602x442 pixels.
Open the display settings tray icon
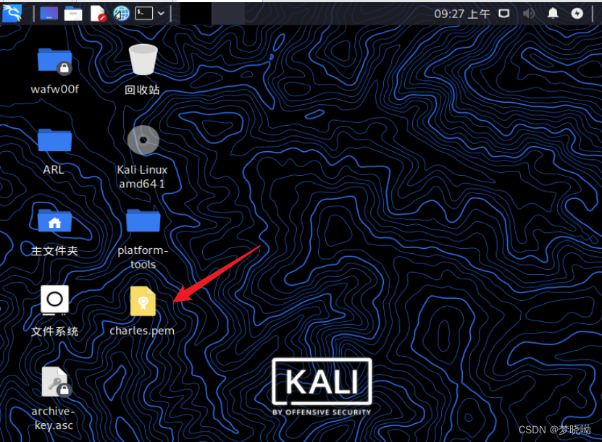pyautogui.click(x=503, y=14)
